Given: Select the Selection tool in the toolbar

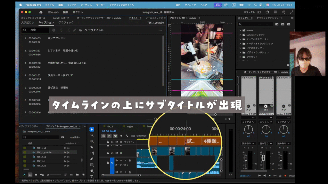Looking at the screenshot, I should pos(92,129).
